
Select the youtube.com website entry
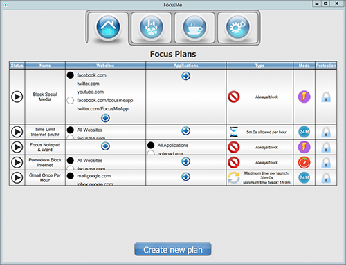[91, 92]
